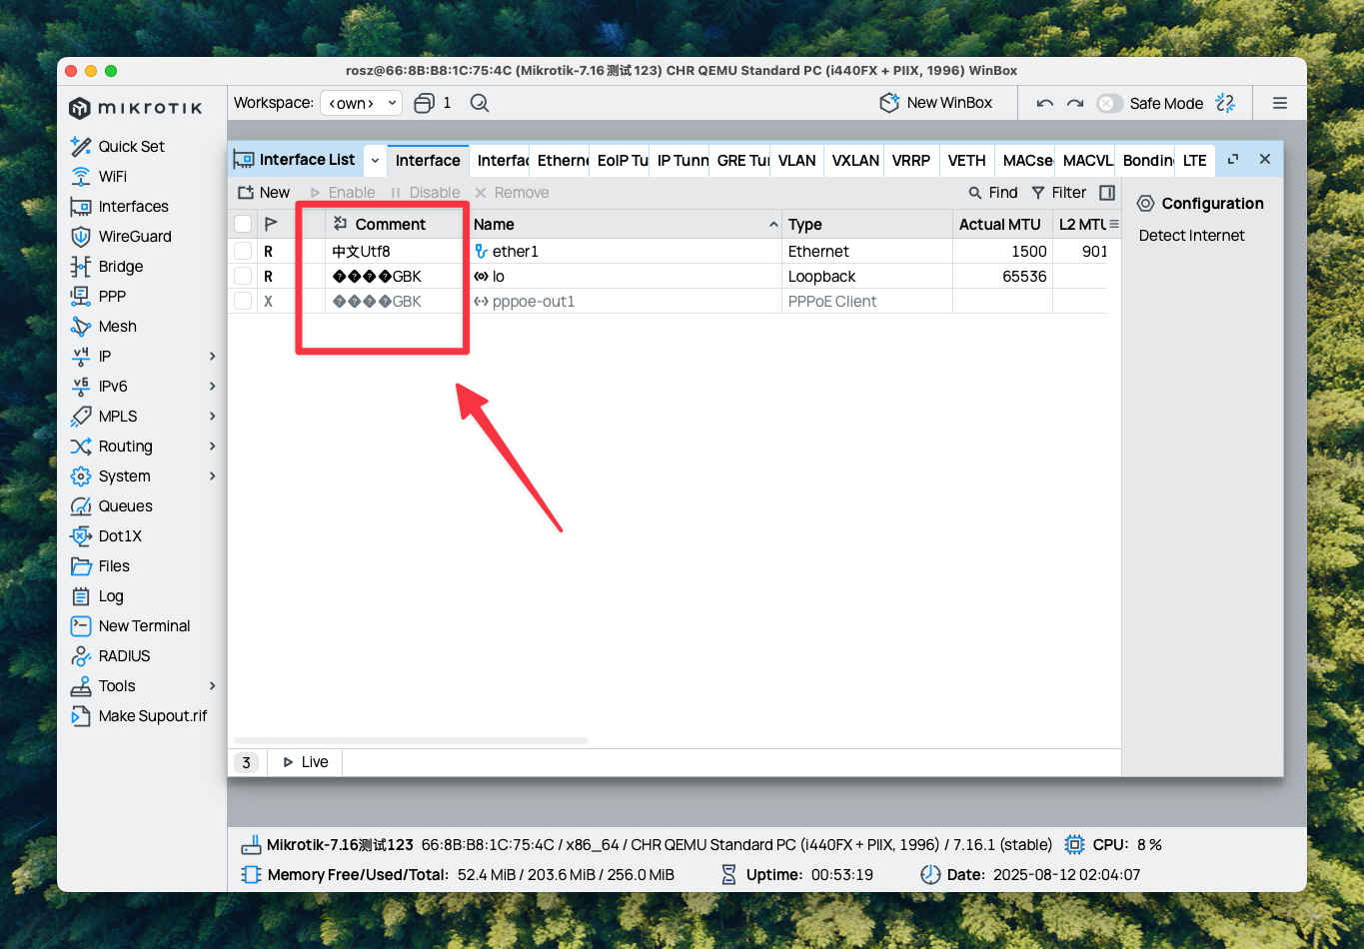Click the column settings icon in header
The height and width of the screenshot is (949, 1364).
click(1114, 224)
